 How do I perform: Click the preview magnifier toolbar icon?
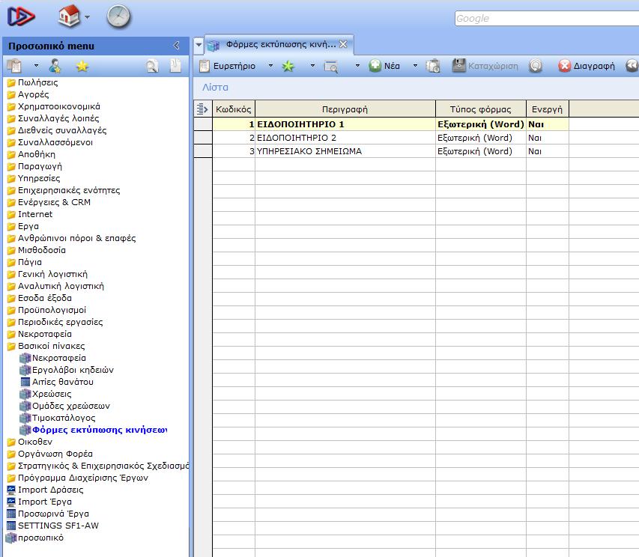(331, 67)
